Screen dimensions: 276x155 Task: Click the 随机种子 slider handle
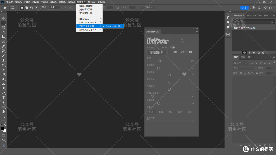(x=148, y=121)
